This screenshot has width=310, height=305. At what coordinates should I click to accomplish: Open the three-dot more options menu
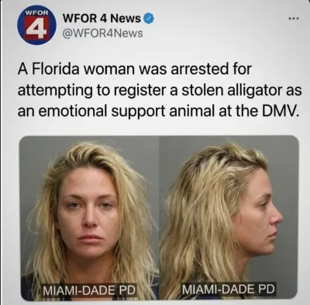pyautogui.click(x=294, y=19)
